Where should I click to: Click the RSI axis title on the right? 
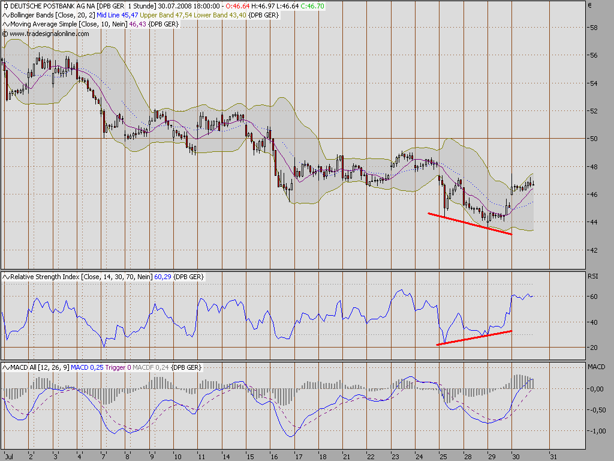pos(593,276)
